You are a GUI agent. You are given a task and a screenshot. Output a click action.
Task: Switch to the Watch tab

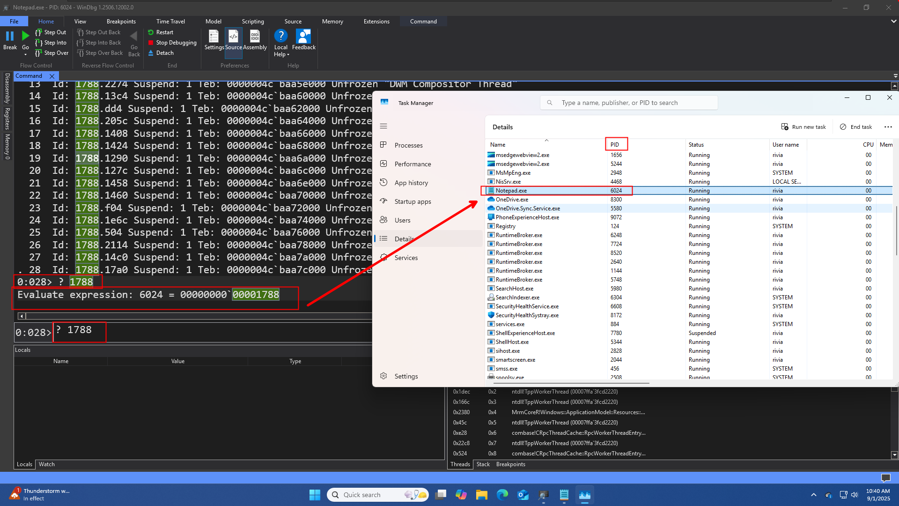point(46,464)
